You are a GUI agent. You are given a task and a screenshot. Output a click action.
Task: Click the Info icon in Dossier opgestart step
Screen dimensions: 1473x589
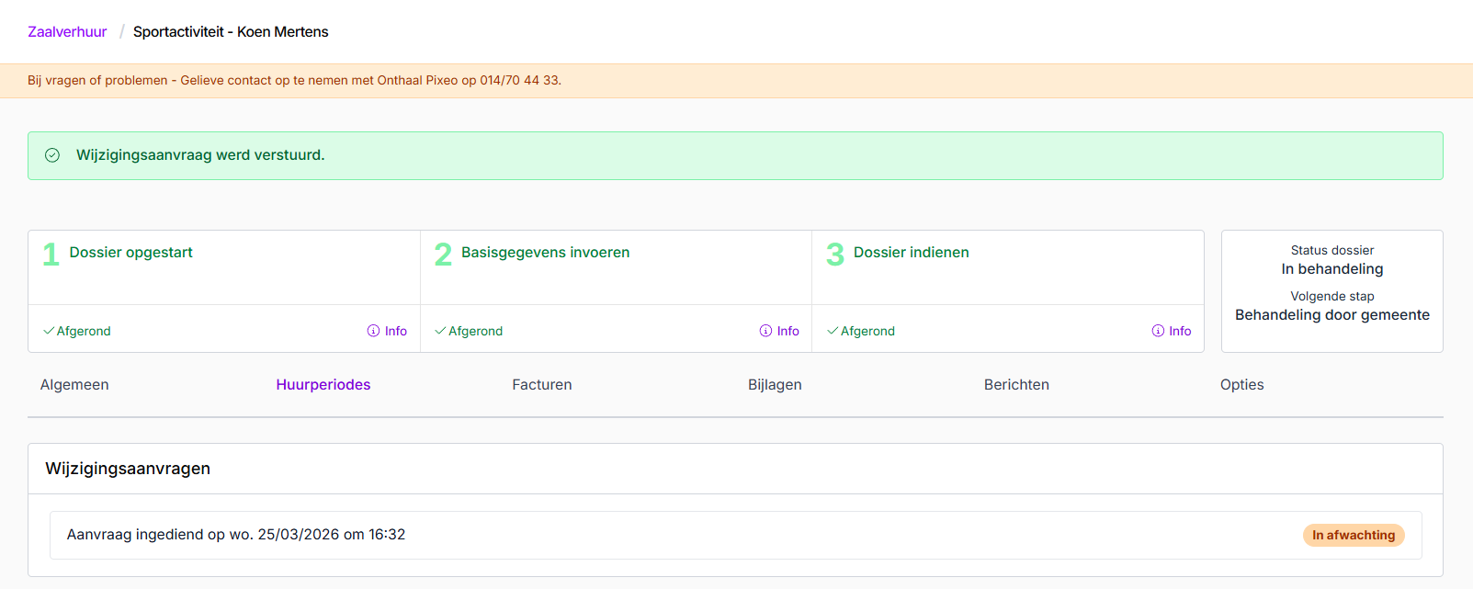pos(373,331)
